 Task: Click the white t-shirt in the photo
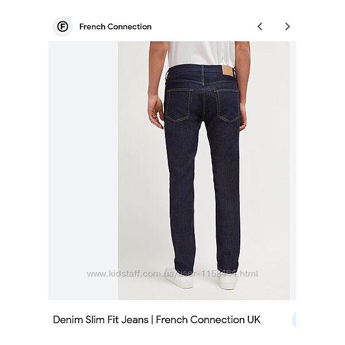tap(201, 53)
